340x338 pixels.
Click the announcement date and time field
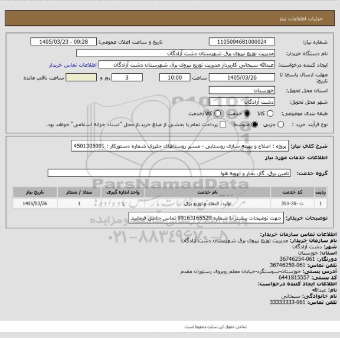click(64, 42)
